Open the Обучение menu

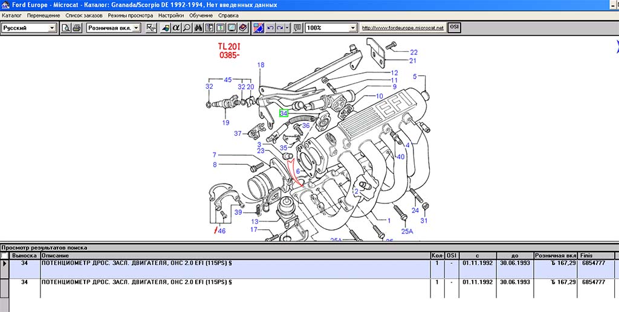[201, 16]
